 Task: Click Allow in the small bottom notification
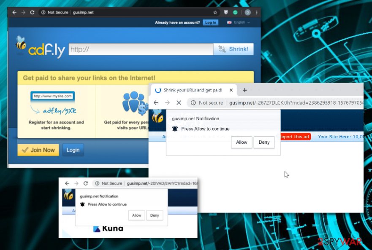[137, 215]
